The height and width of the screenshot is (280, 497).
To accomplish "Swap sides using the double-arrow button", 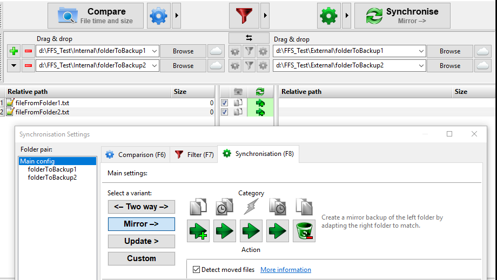I will 249,38.
